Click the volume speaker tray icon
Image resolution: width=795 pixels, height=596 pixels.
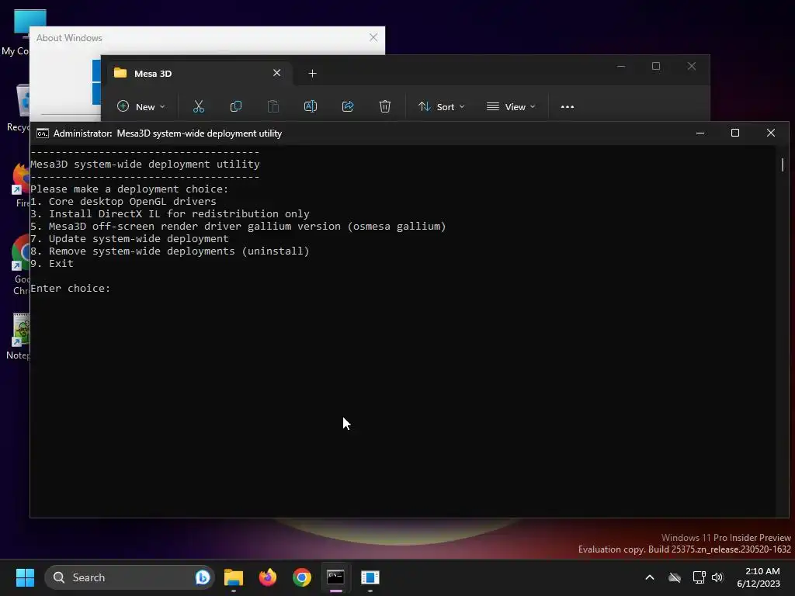[717, 577]
